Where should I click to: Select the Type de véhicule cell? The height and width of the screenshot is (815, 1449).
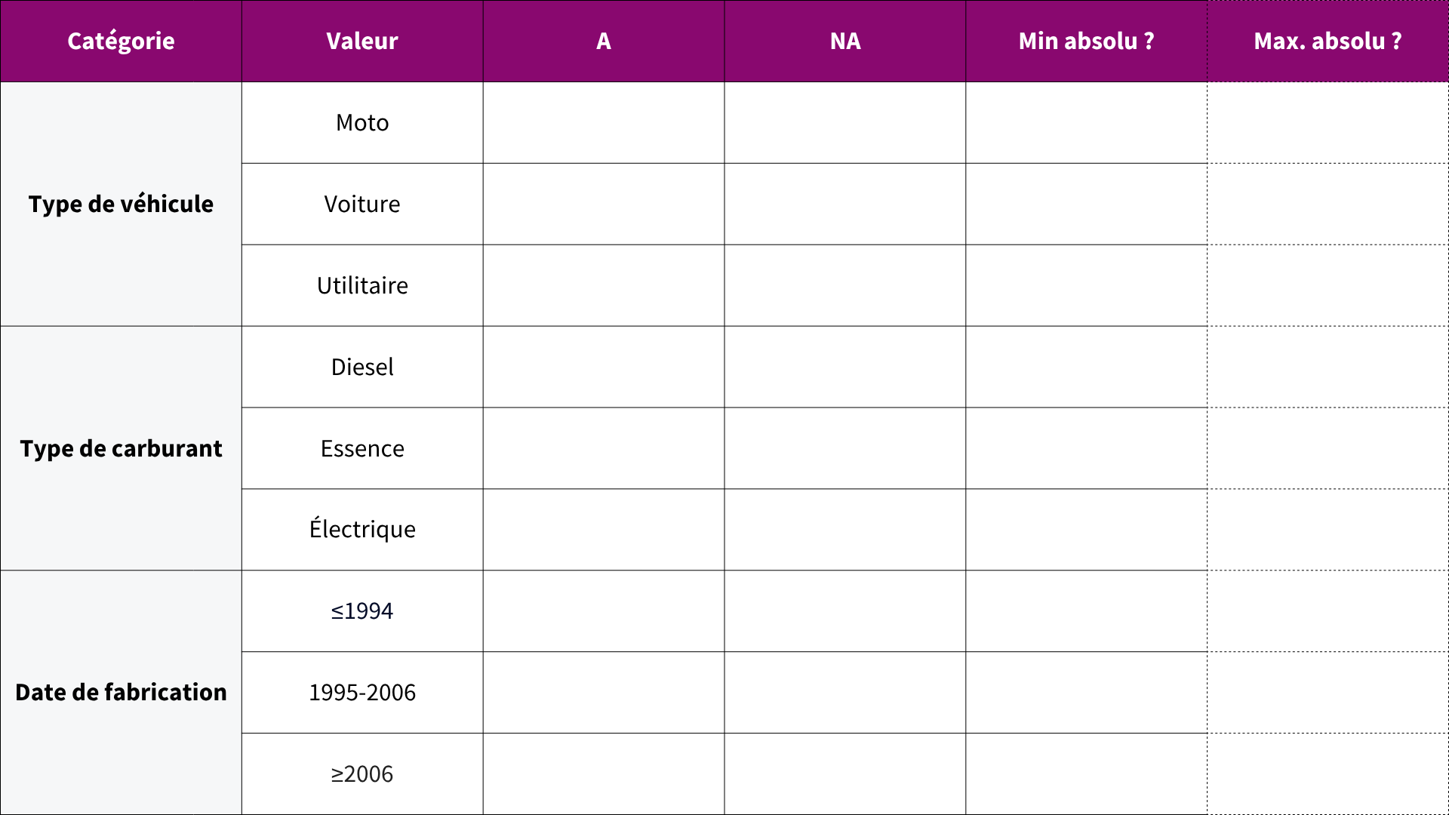121,204
